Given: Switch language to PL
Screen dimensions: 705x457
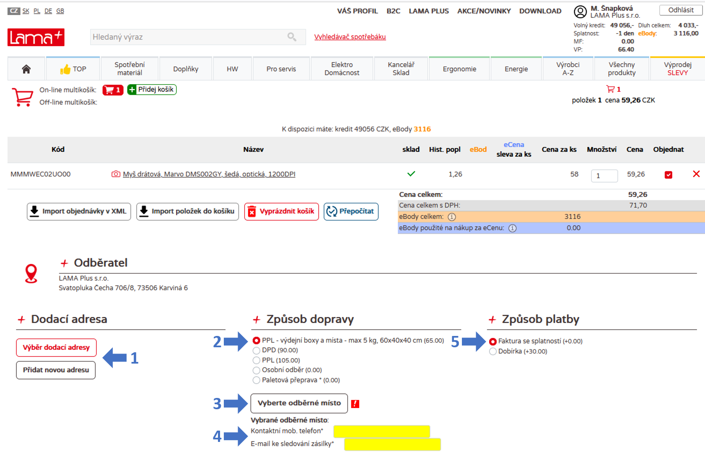Looking at the screenshot, I should [x=37, y=11].
